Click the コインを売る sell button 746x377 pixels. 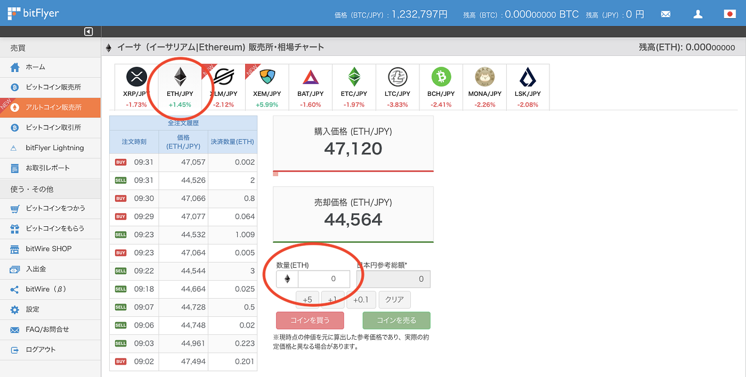point(396,321)
